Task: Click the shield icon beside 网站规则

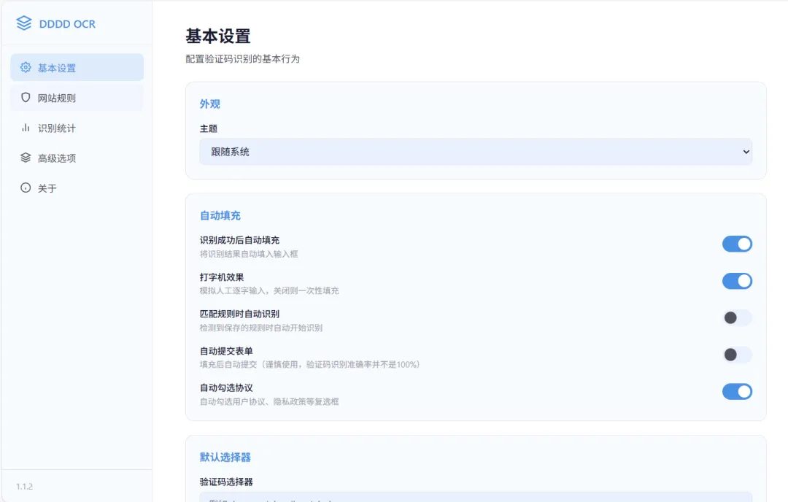Action: pos(26,98)
